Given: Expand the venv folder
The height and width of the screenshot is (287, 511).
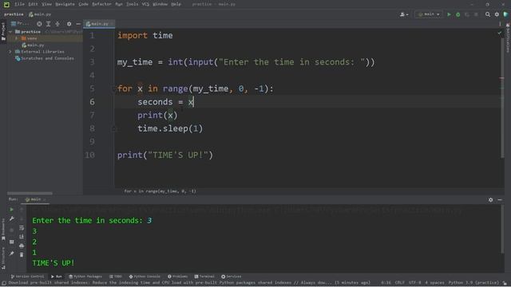Looking at the screenshot, I should (x=16, y=38).
